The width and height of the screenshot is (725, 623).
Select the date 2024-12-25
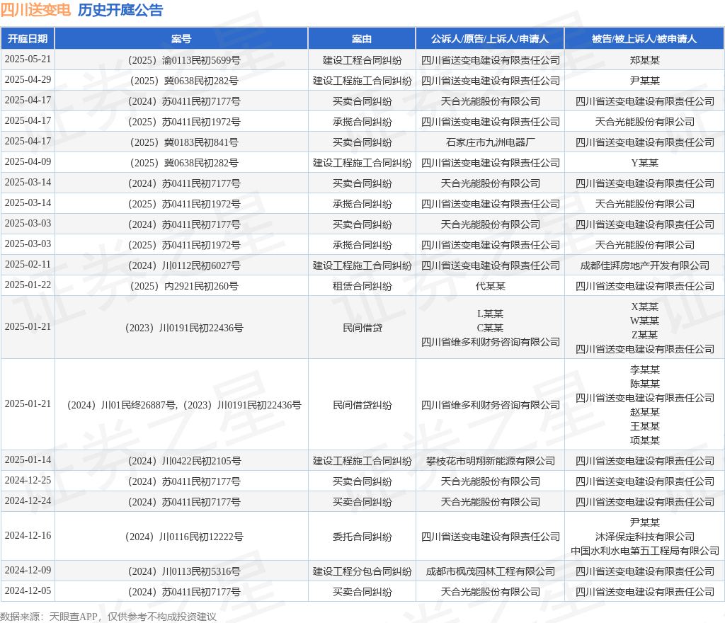(x=28, y=480)
